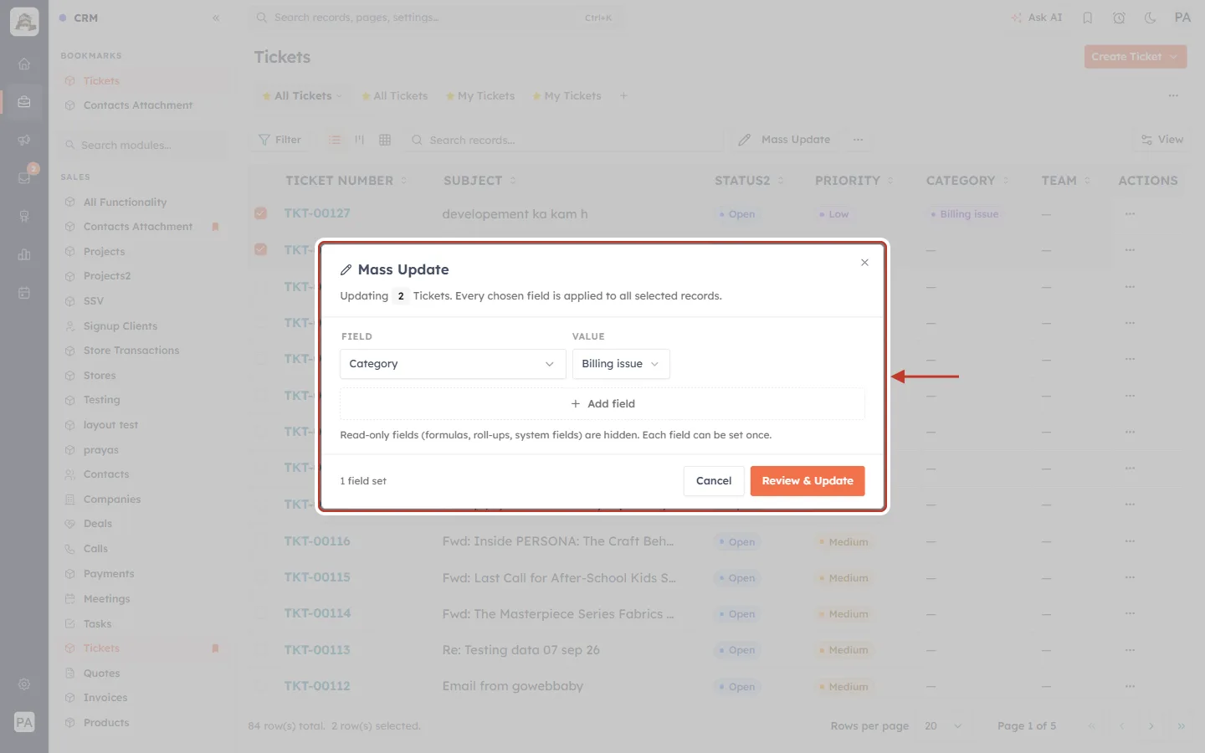The image size is (1205, 753).
Task: Open the briefcase CRM icon in rail
Action: point(24,102)
